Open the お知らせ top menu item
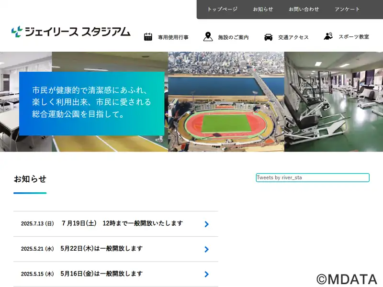 click(x=263, y=9)
